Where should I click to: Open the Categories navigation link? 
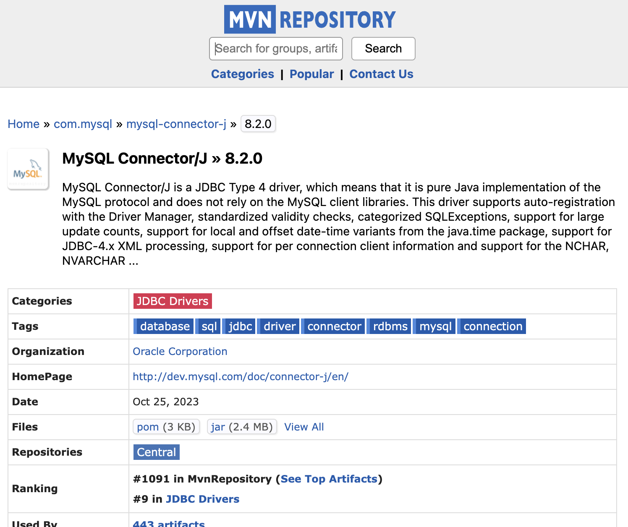click(243, 74)
